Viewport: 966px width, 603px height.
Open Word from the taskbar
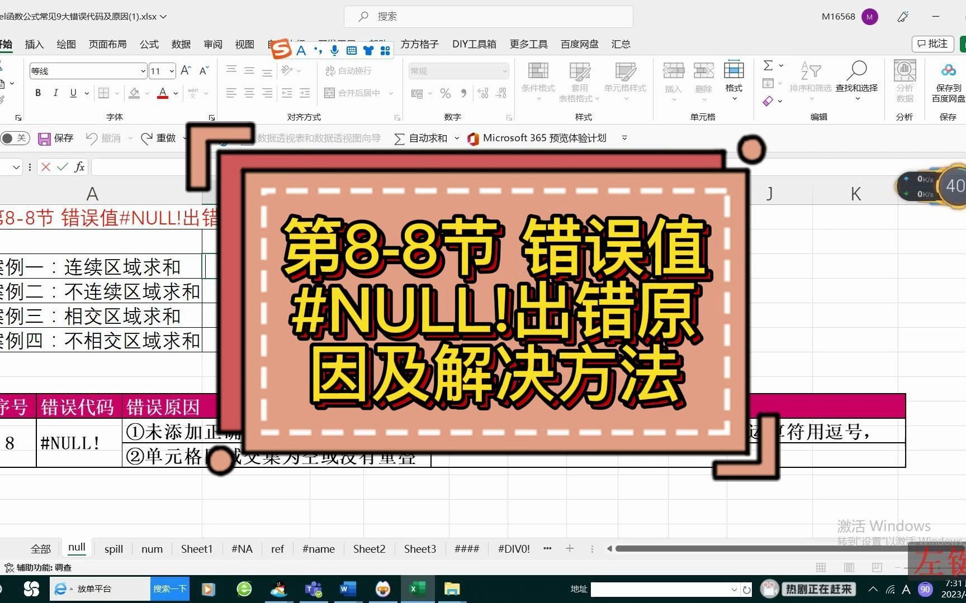click(348, 589)
